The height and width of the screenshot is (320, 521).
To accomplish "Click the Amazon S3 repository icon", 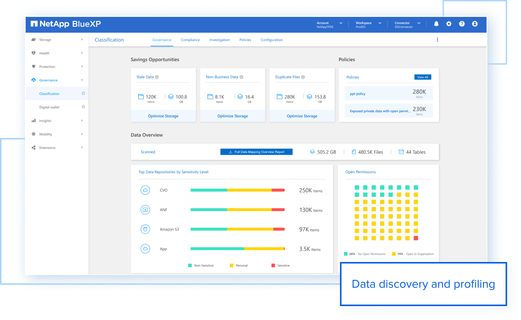I will [x=145, y=229].
